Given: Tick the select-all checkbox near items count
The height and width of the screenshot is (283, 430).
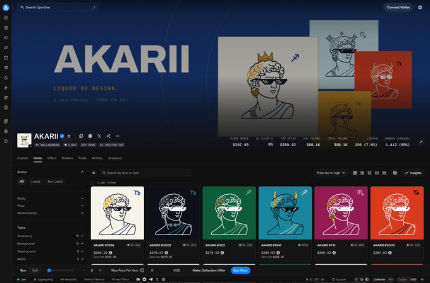Looking at the screenshot, I should pos(92,183).
